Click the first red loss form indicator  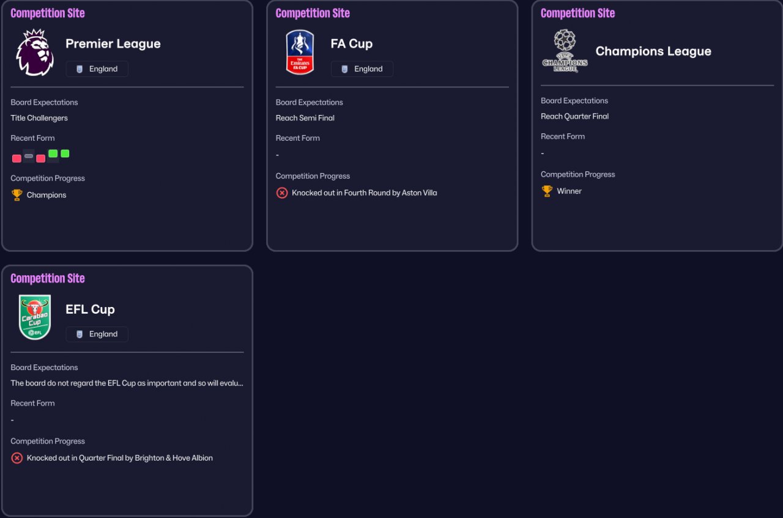[17, 158]
